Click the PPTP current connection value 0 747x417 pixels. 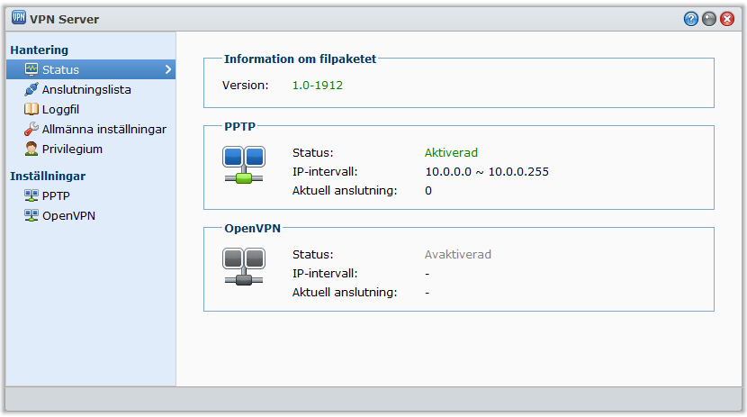click(428, 191)
